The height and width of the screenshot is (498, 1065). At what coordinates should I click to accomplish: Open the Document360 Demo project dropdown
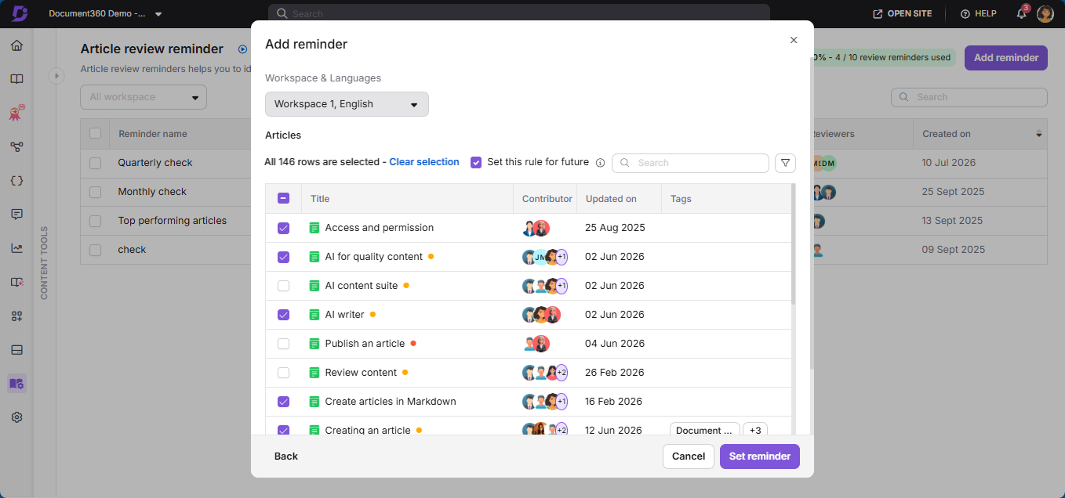105,14
